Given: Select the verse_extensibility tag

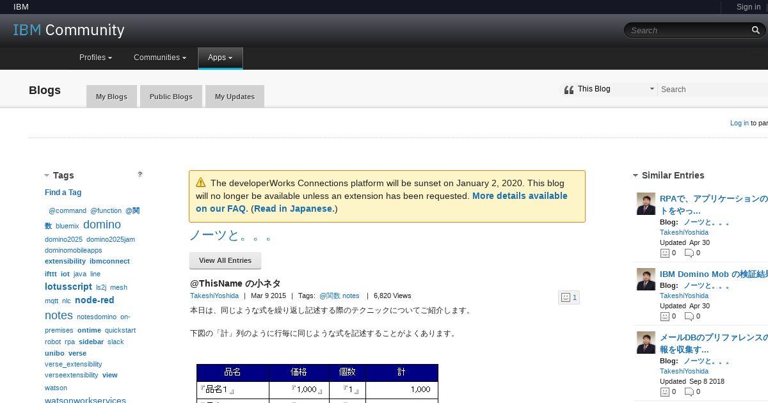Looking at the screenshot, I should [74, 364].
